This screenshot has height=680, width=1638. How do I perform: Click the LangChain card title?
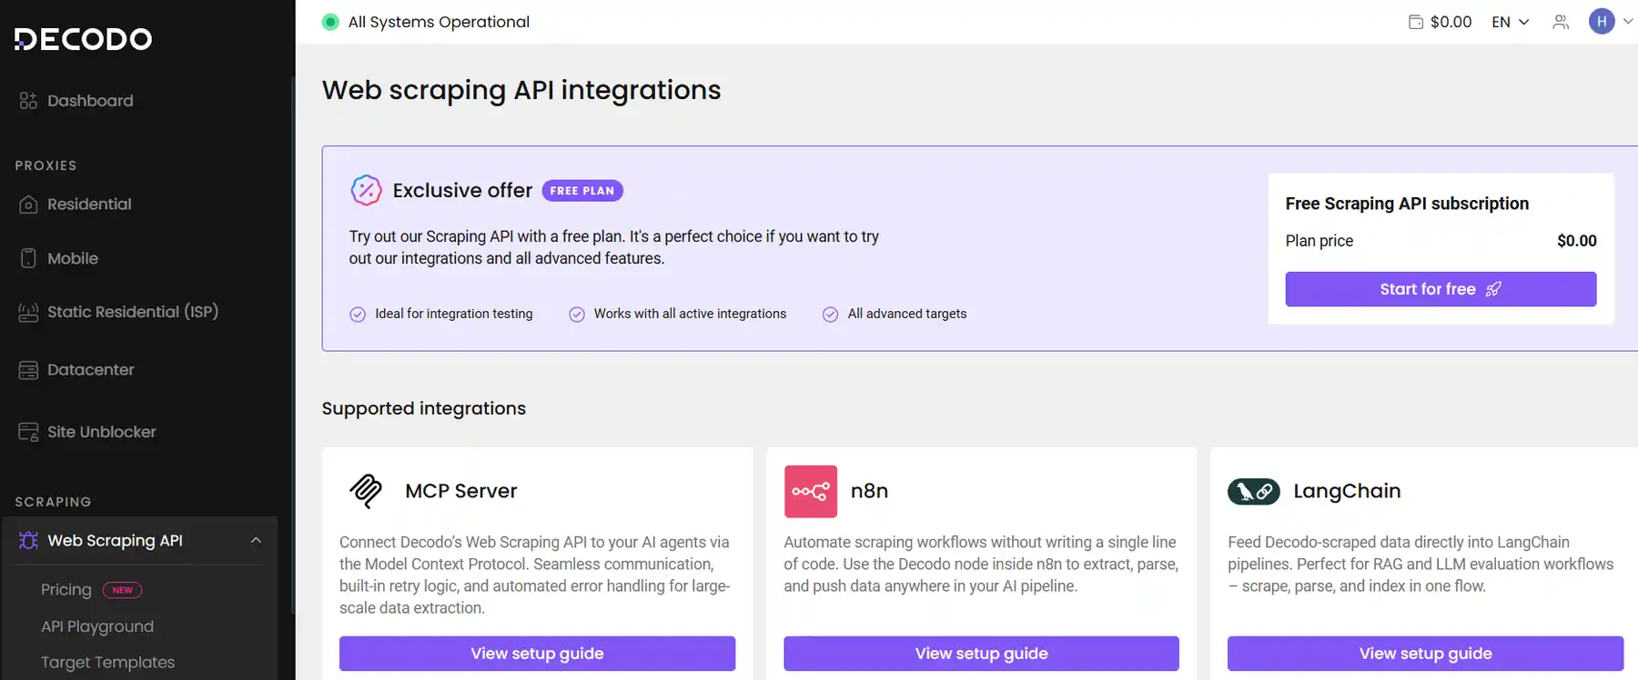1347,491
